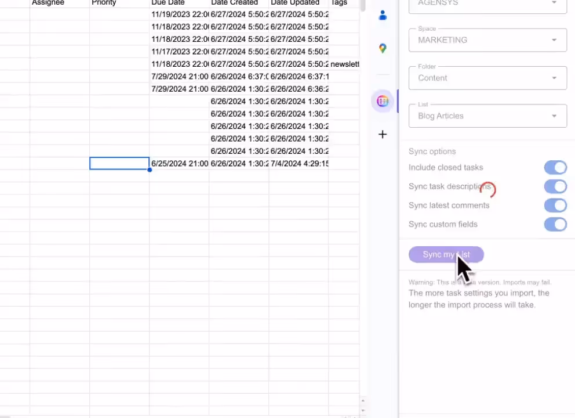Select the Assignee column header cell
Image resolution: width=575 pixels, height=418 pixels.
pyautogui.click(x=60, y=3)
